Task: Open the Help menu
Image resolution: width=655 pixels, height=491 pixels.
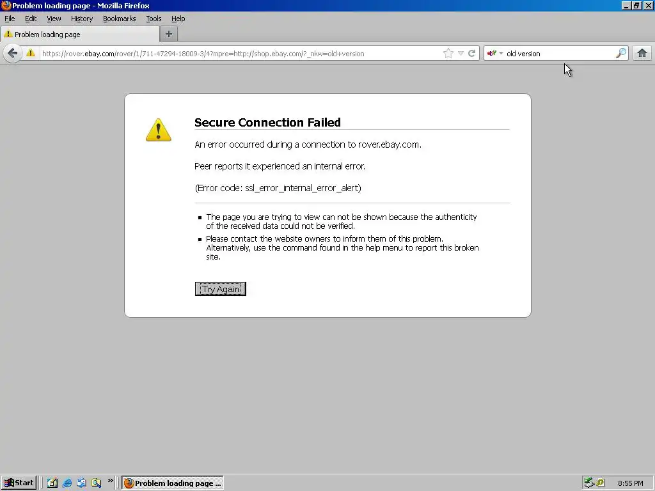Action: click(x=178, y=19)
